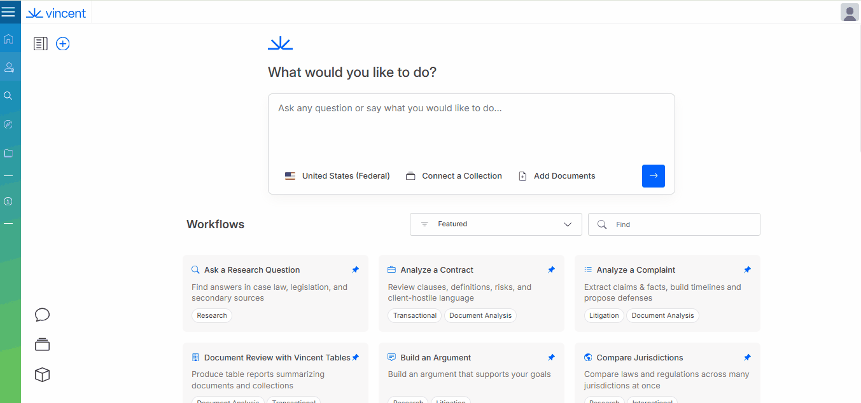Screen dimensions: 861x403
Task: Open the home icon in sidebar
Action: (8, 39)
